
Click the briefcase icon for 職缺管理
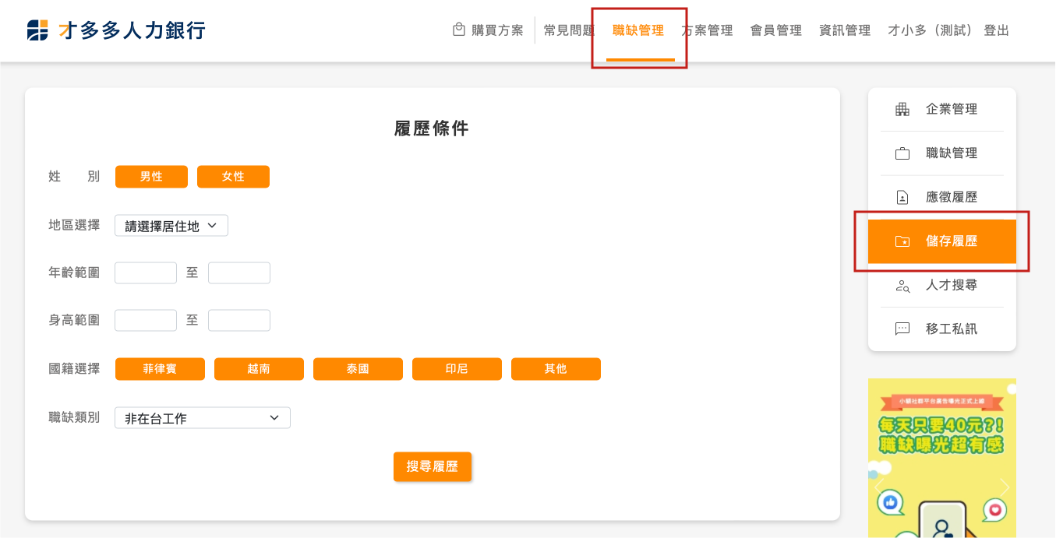click(902, 153)
